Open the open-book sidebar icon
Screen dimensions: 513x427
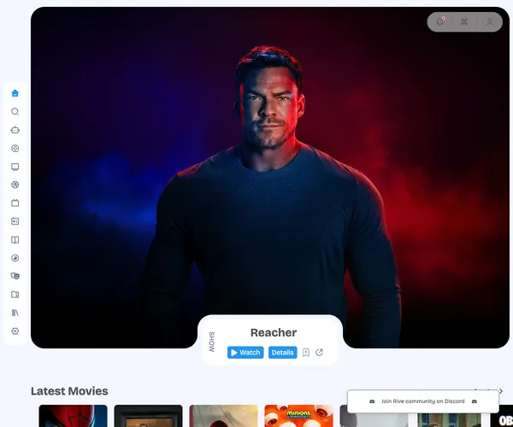[15, 240]
